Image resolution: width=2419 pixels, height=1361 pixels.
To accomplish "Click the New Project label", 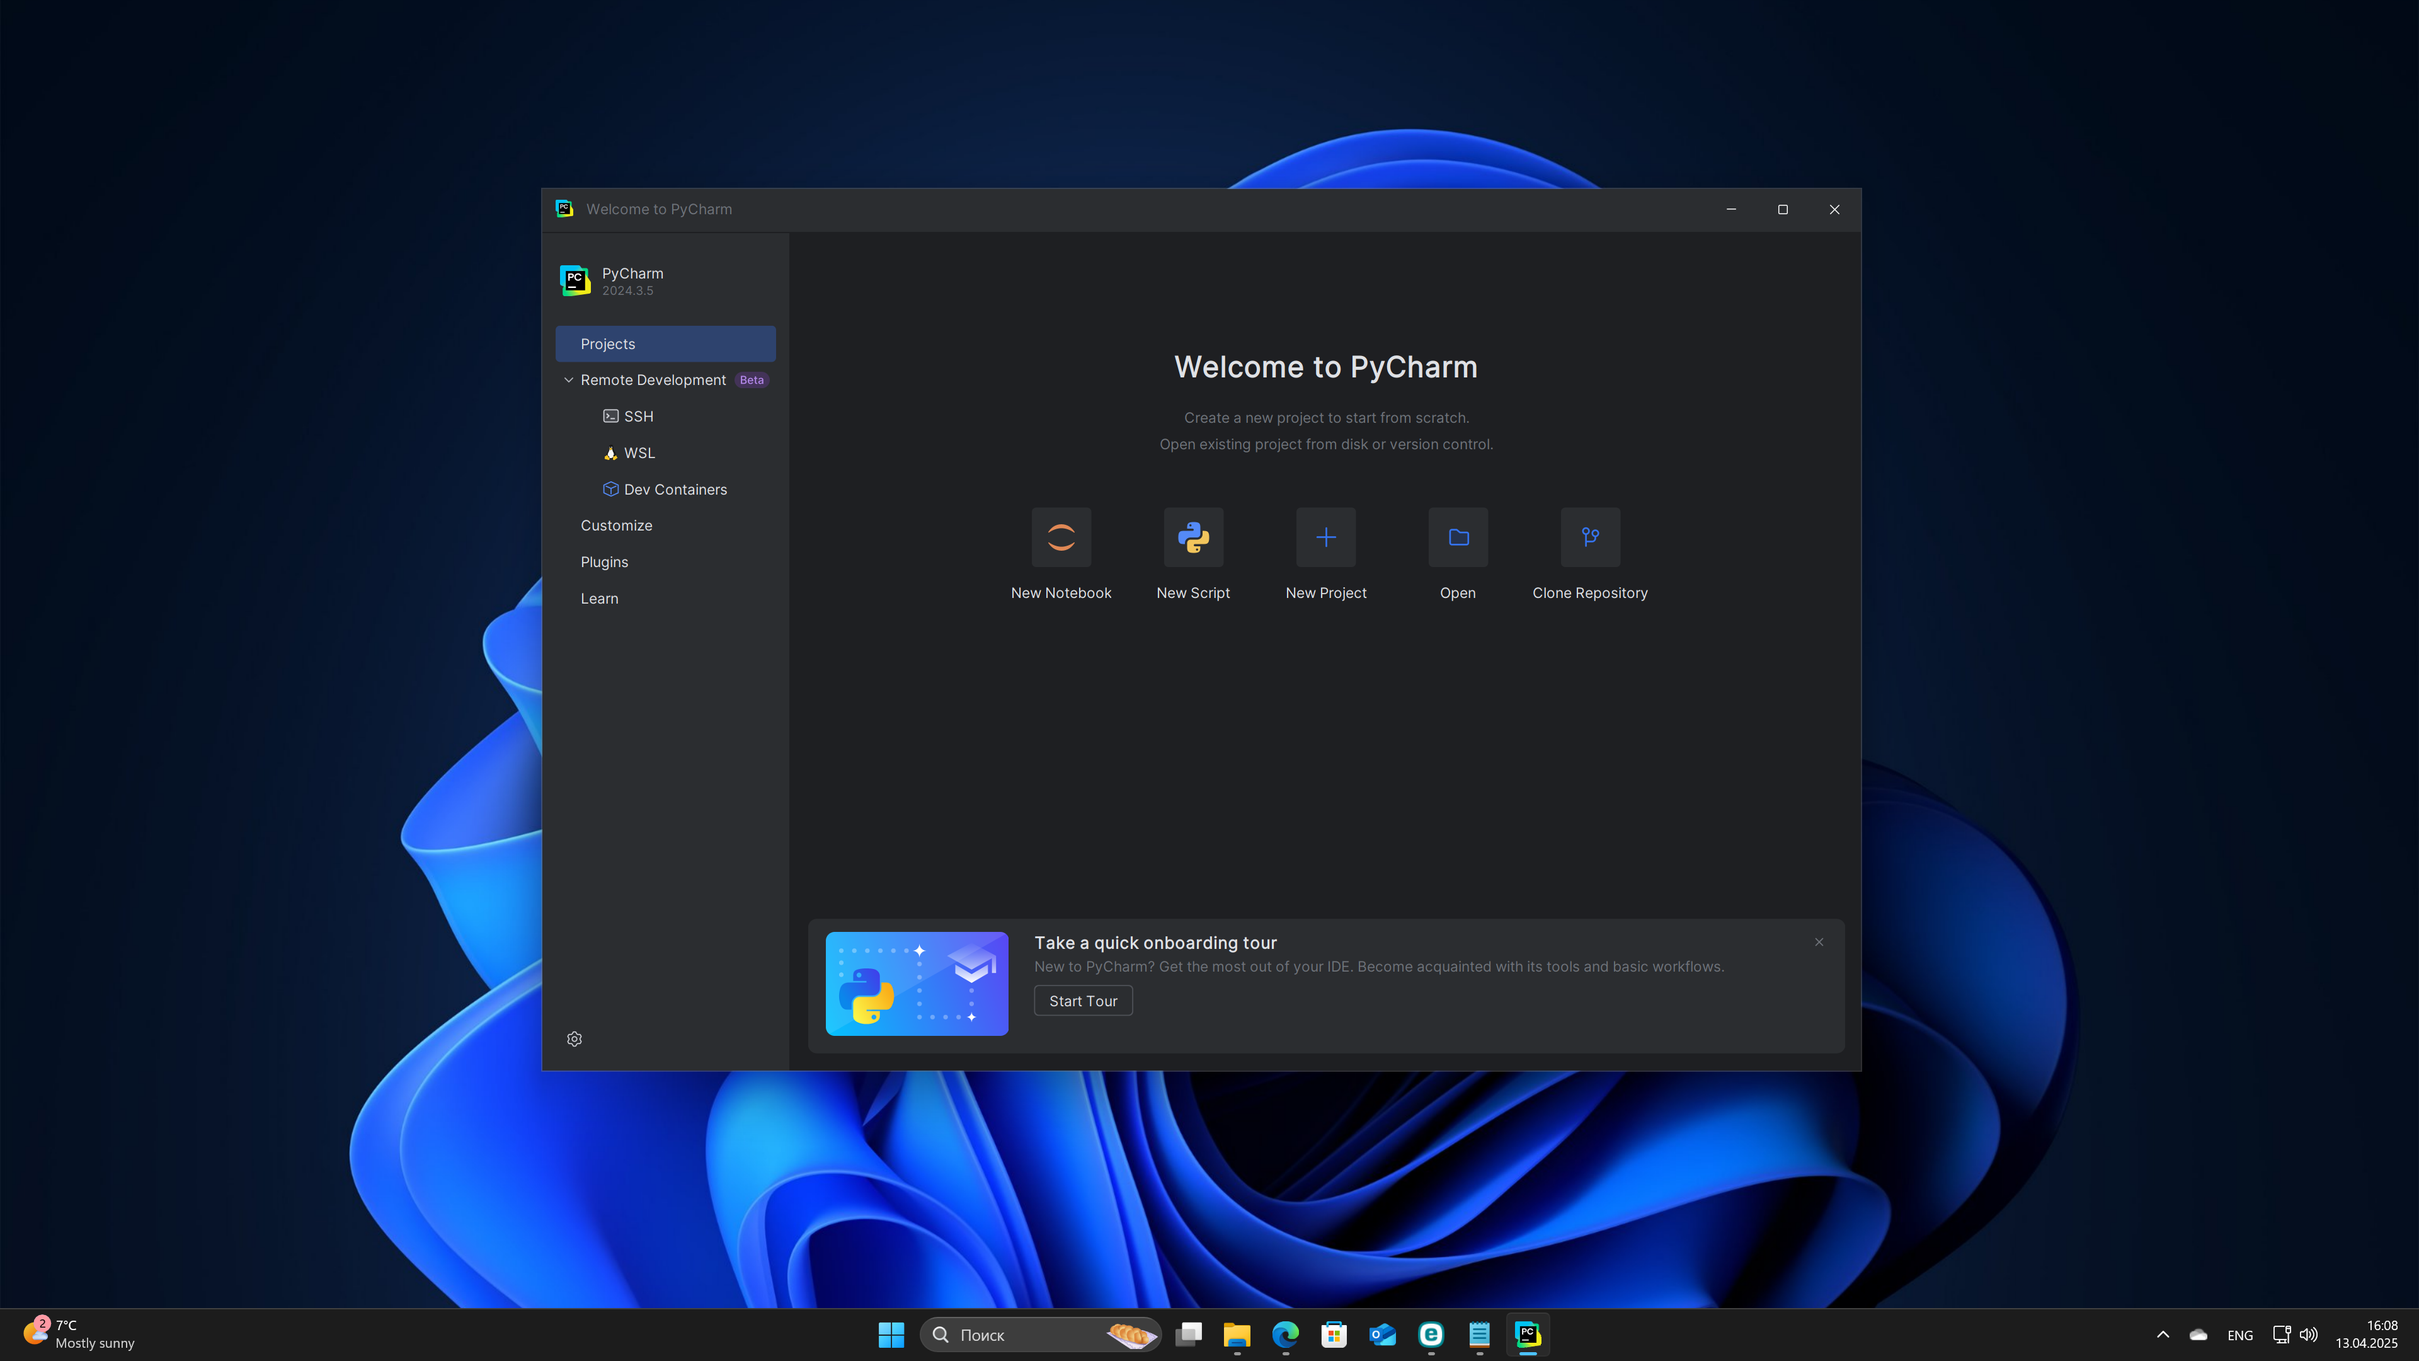I will (x=1326, y=593).
